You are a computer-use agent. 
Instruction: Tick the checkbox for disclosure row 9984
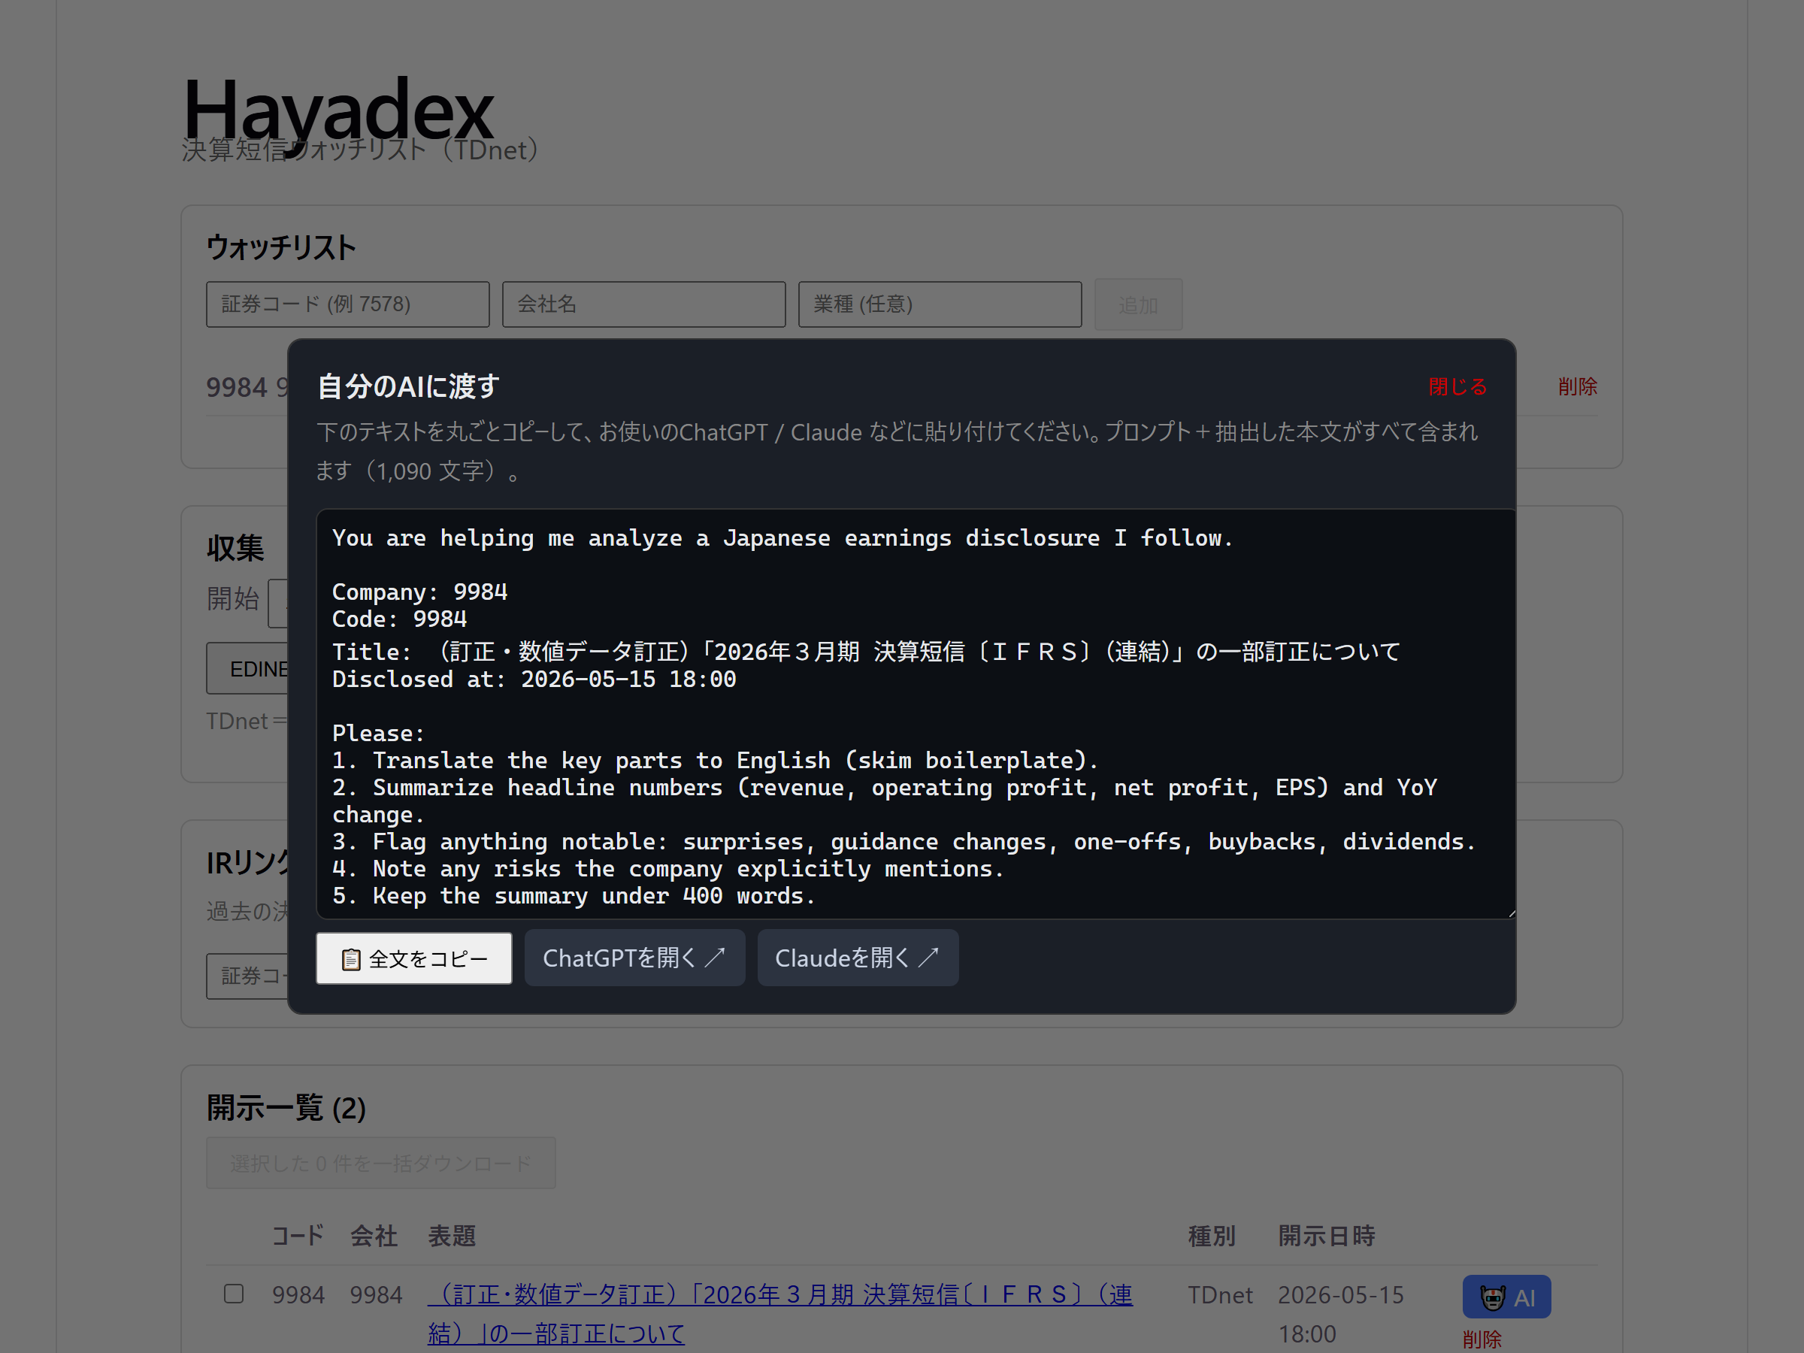pyautogui.click(x=234, y=1294)
